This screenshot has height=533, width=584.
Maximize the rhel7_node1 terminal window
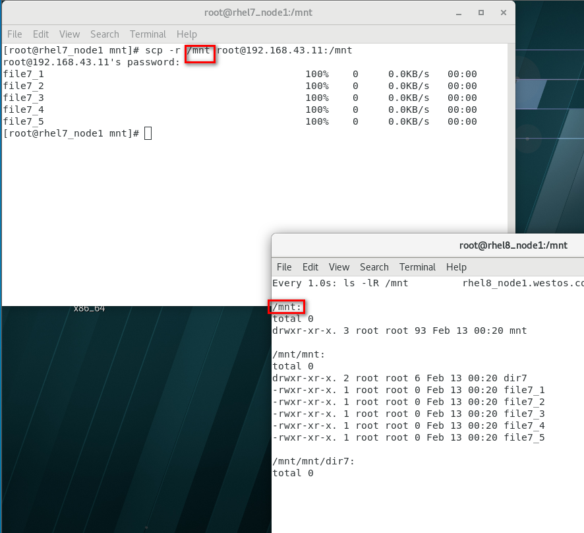click(481, 13)
